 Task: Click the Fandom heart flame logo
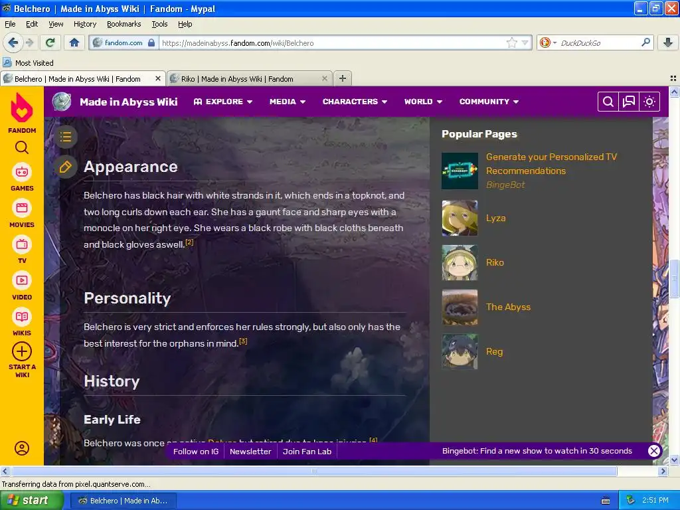tap(22, 108)
